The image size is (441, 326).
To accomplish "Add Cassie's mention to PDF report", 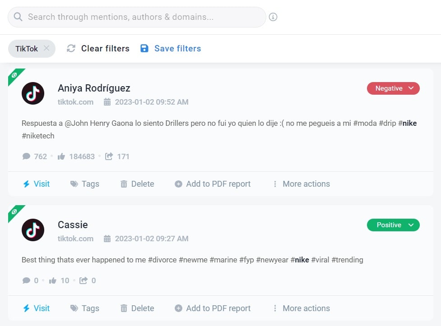I will [x=213, y=308].
